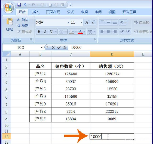This screenshot has width=153, height=144.
Task: Apply red font color A
Action: click(80, 32)
